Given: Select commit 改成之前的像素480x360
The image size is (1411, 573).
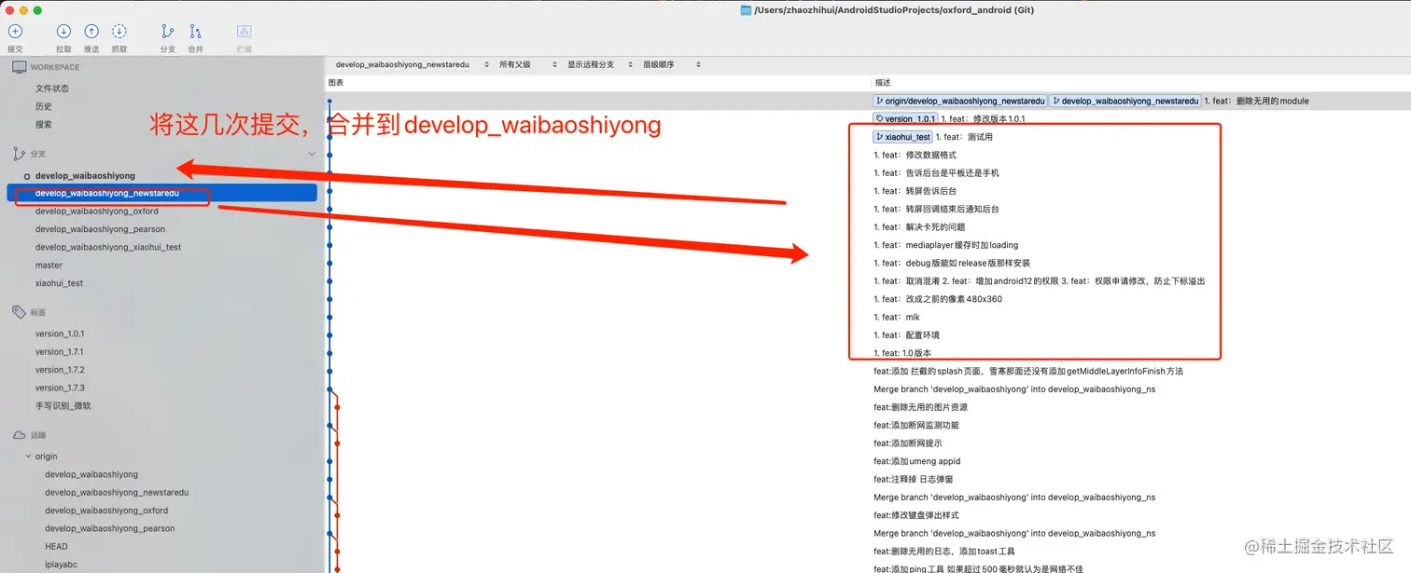Looking at the screenshot, I should [938, 299].
